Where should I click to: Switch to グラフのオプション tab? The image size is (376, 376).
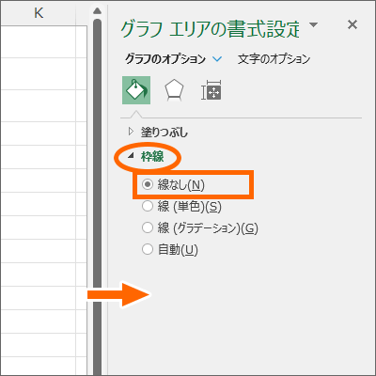pos(165,58)
